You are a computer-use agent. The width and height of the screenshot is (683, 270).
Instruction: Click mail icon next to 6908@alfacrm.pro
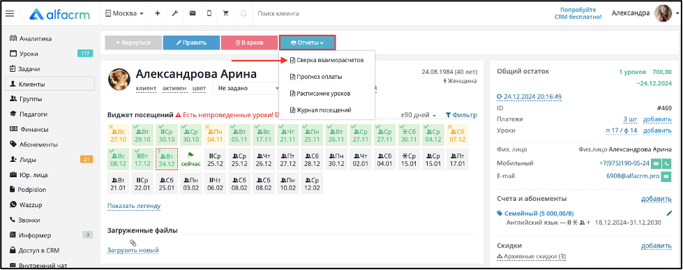tap(666, 177)
